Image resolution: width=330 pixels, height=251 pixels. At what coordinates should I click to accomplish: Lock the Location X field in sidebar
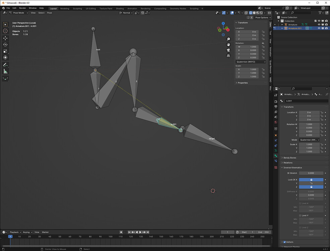pyautogui.click(x=263, y=32)
